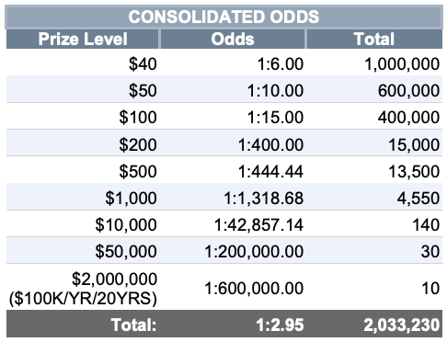Select the Odds column header
Viewport: 447px width, 342px height.
pyautogui.click(x=233, y=40)
